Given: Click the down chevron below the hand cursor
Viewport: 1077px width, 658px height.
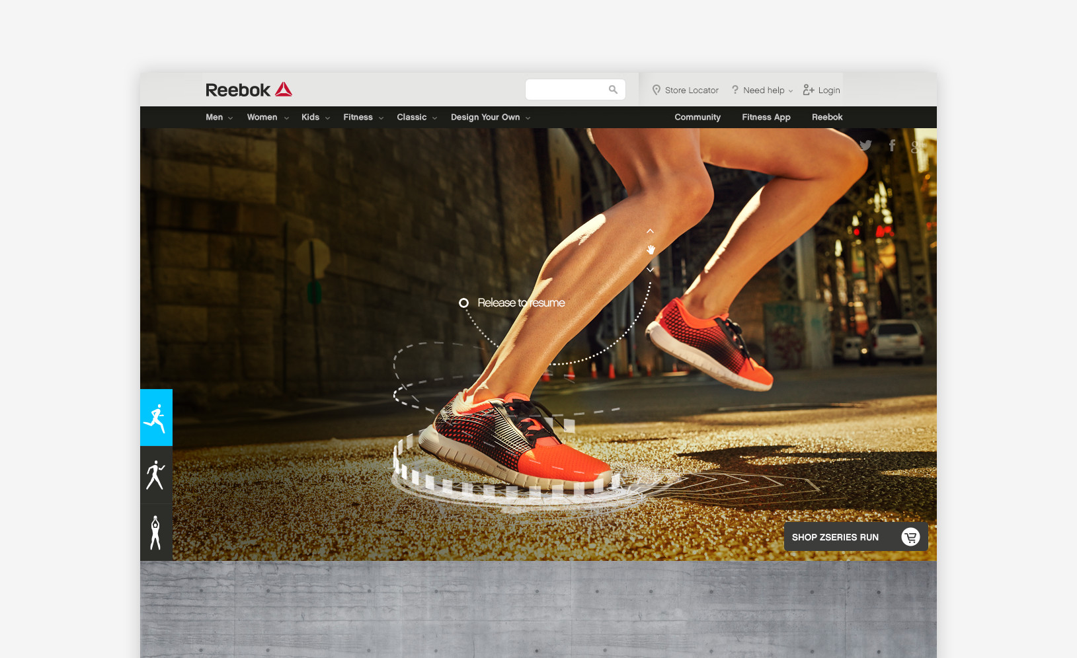Looking at the screenshot, I should pos(650,270).
